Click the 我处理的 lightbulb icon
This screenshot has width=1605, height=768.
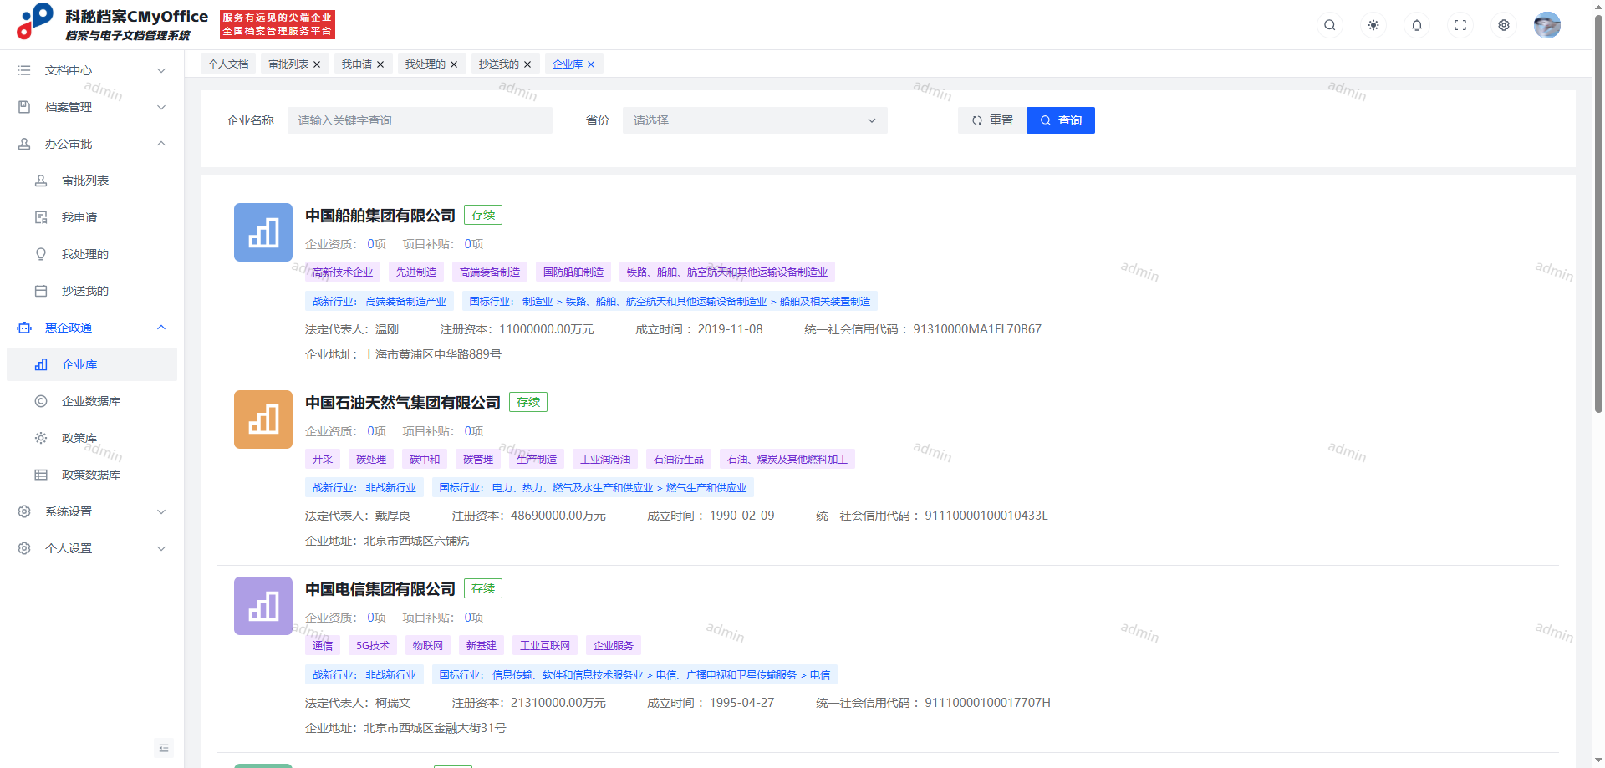(x=41, y=254)
